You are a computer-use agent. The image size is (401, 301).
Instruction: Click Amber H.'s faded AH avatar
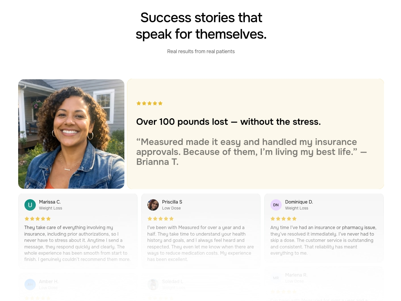point(30,285)
